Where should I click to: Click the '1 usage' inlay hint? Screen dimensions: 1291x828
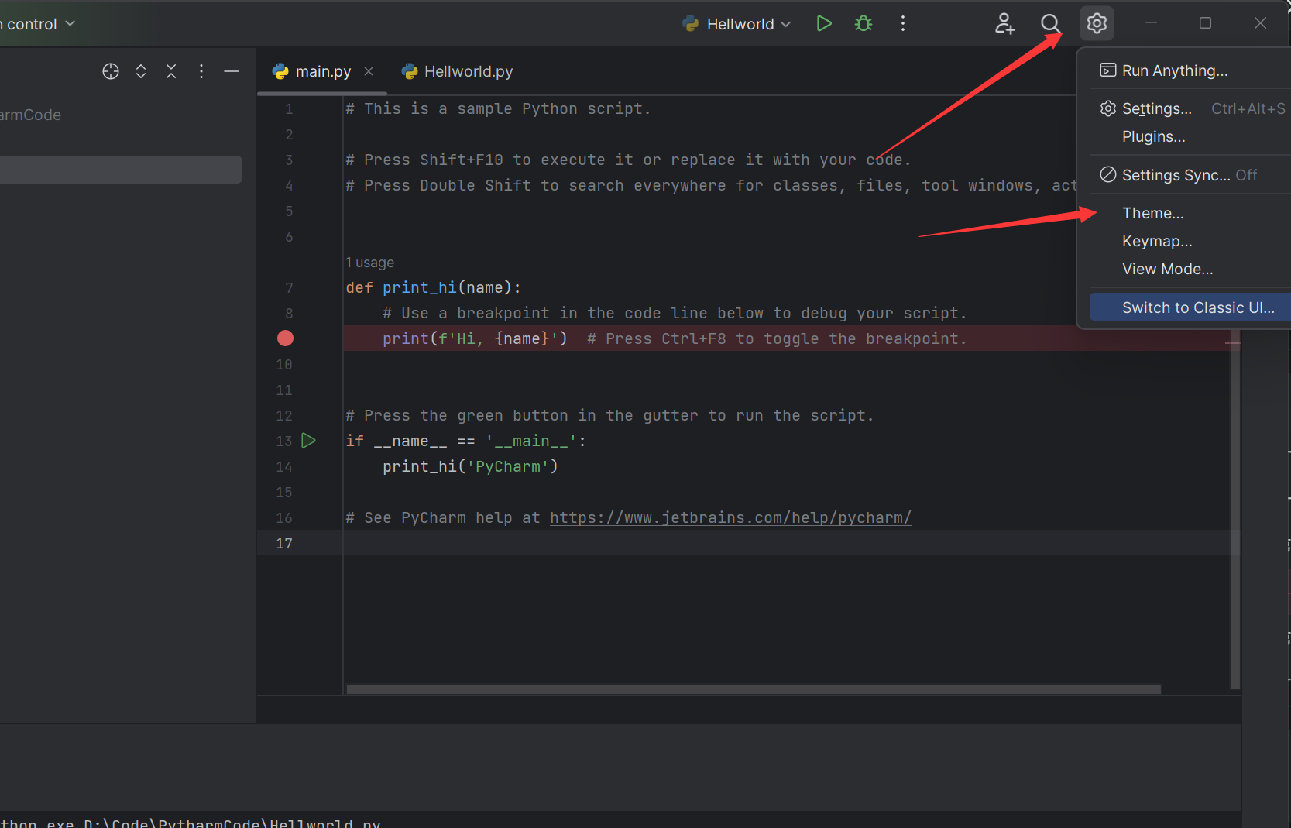click(x=369, y=263)
